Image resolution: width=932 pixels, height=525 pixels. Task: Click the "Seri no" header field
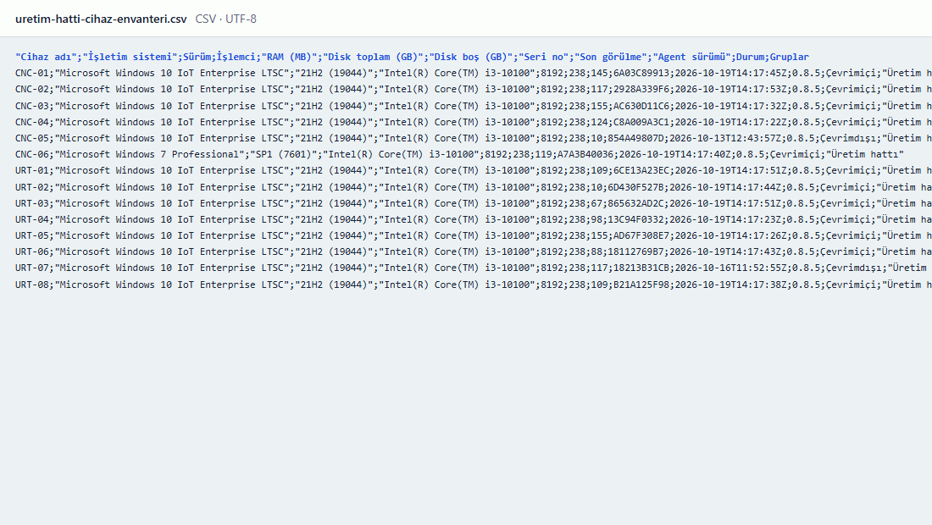(x=543, y=57)
